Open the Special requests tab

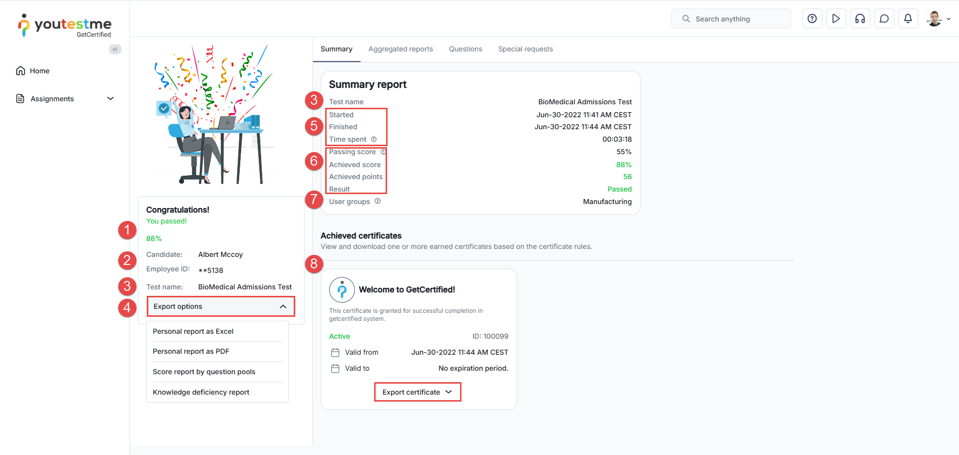(x=525, y=49)
